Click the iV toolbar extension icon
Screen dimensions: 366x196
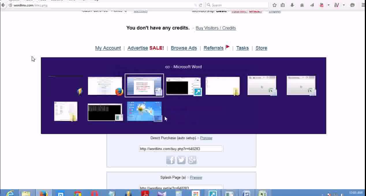point(337,5)
